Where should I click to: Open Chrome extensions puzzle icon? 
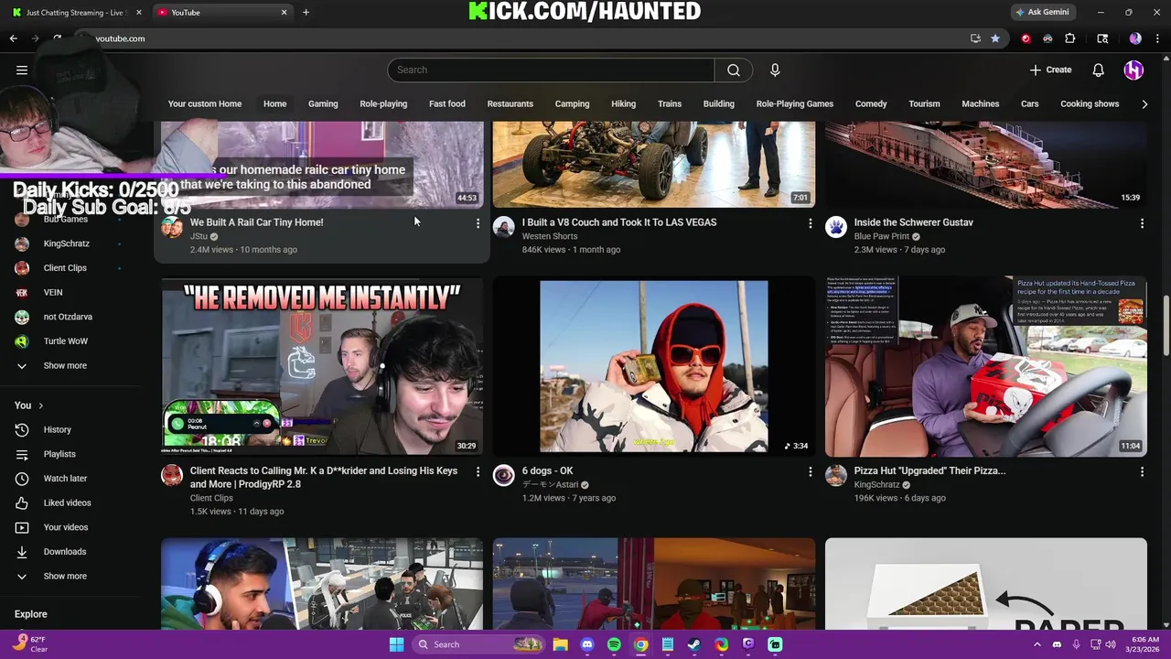(x=1070, y=38)
